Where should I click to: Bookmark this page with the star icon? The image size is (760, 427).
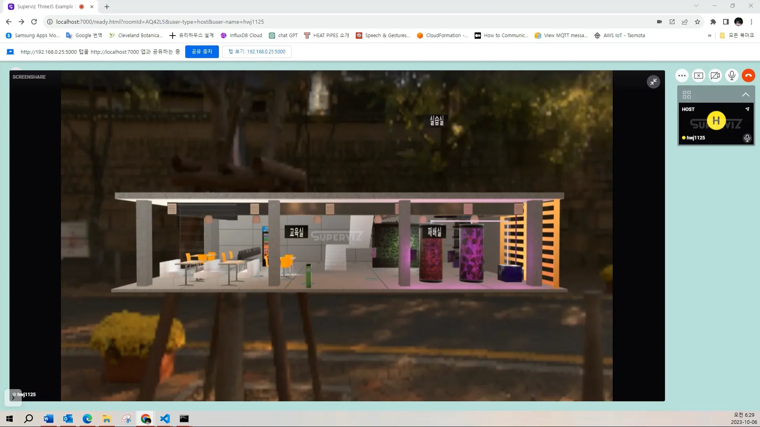pos(697,22)
